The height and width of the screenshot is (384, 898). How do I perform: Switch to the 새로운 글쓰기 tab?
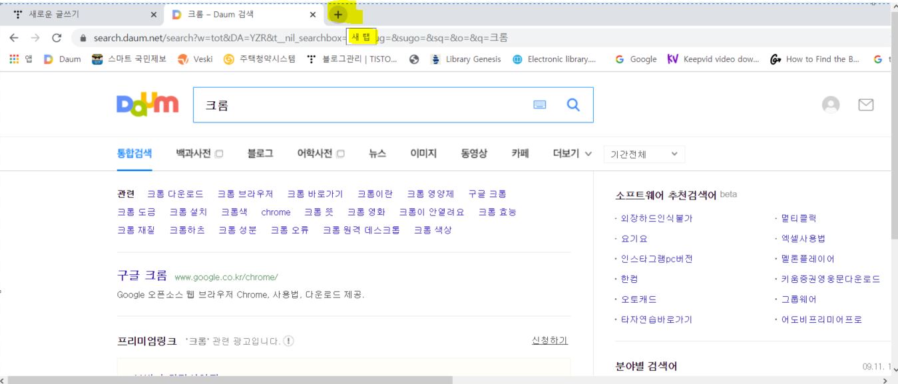point(84,15)
